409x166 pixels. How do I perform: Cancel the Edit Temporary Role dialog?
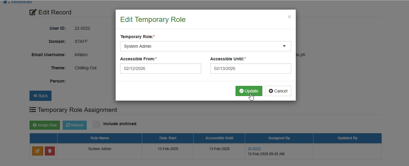(278, 91)
